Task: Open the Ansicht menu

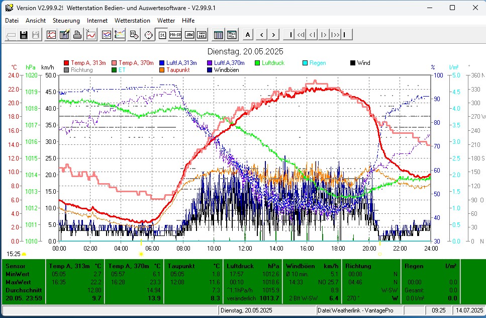Action: coord(36,21)
